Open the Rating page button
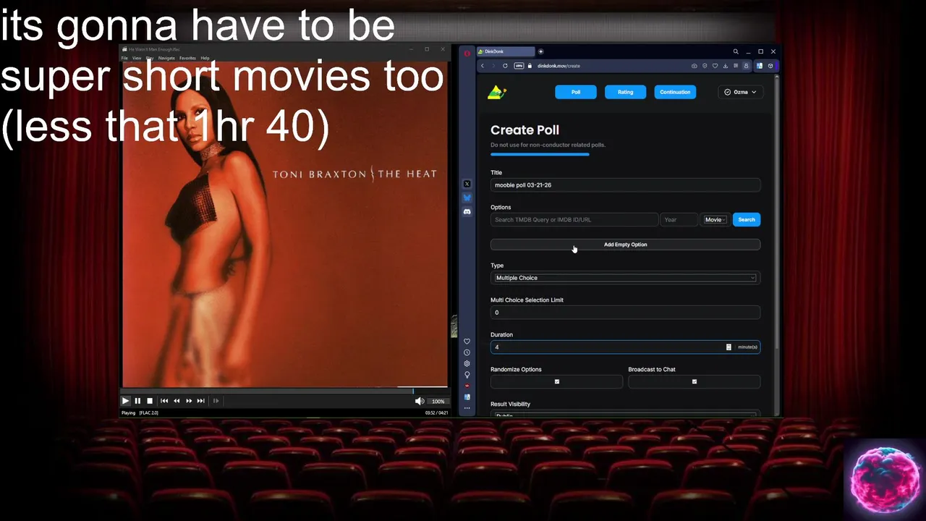 point(625,92)
